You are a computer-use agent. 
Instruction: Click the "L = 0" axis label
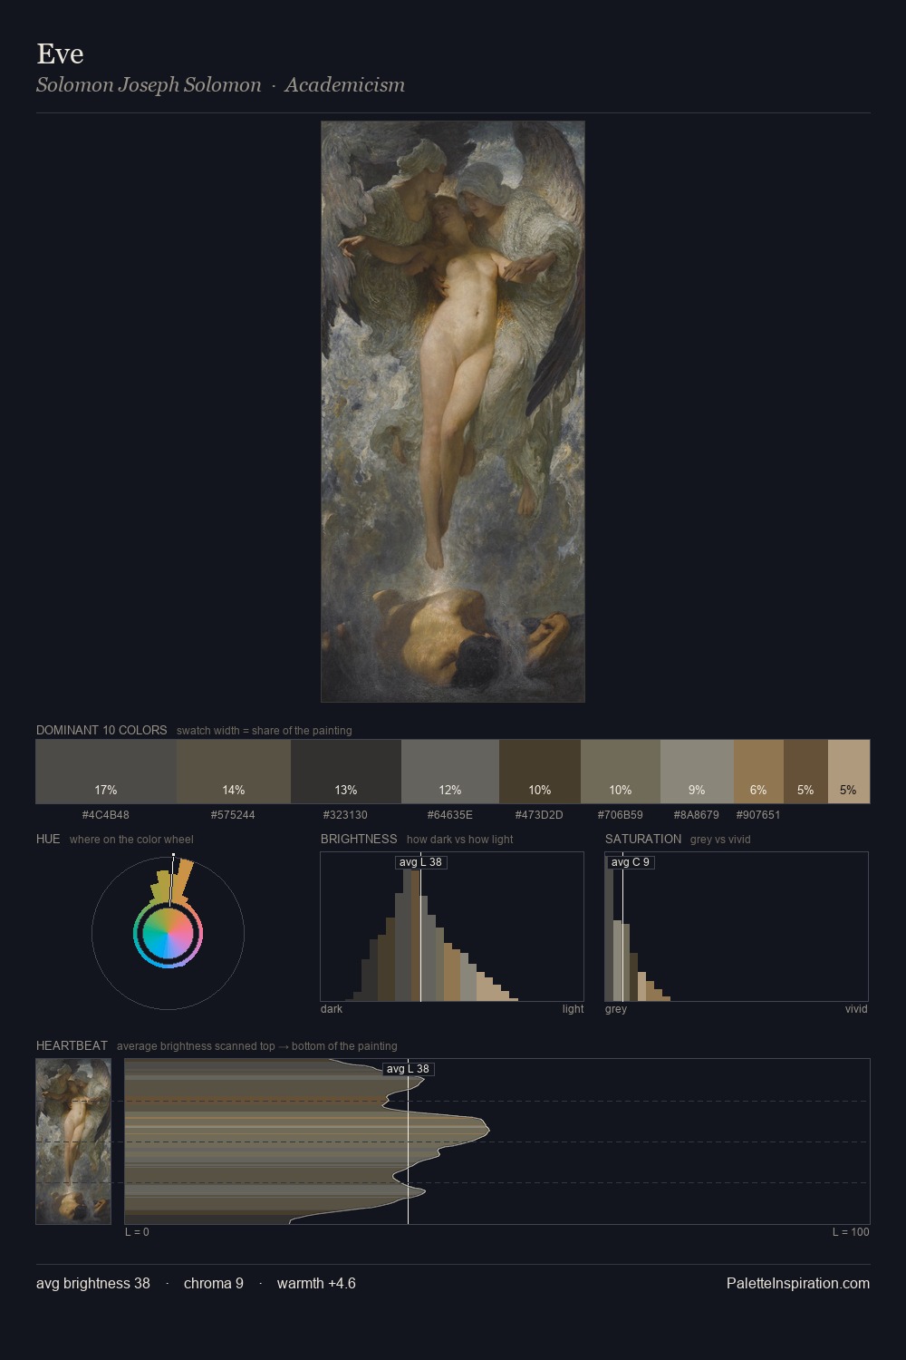pos(137,1232)
